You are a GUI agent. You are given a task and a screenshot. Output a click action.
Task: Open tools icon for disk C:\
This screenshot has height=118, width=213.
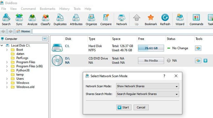198,48
